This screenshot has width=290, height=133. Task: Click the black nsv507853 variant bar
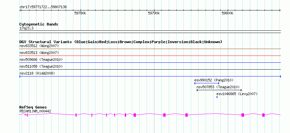click(219, 90)
